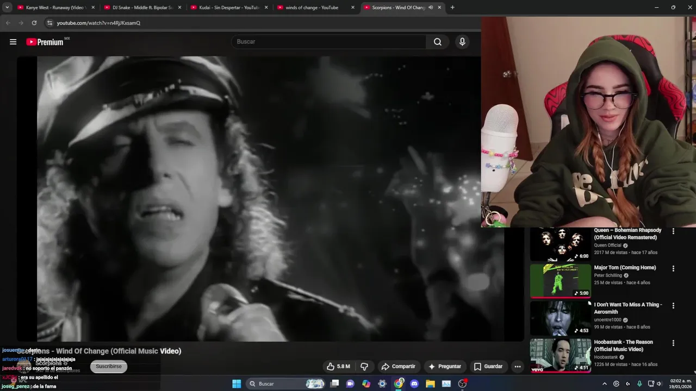Click the taskbar Buscar search box
This screenshot has width=696, height=391.
coord(286,384)
